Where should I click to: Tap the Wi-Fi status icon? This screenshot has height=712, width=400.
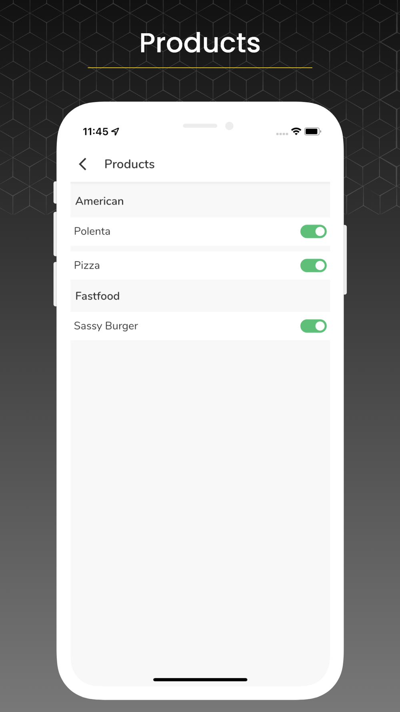click(296, 131)
